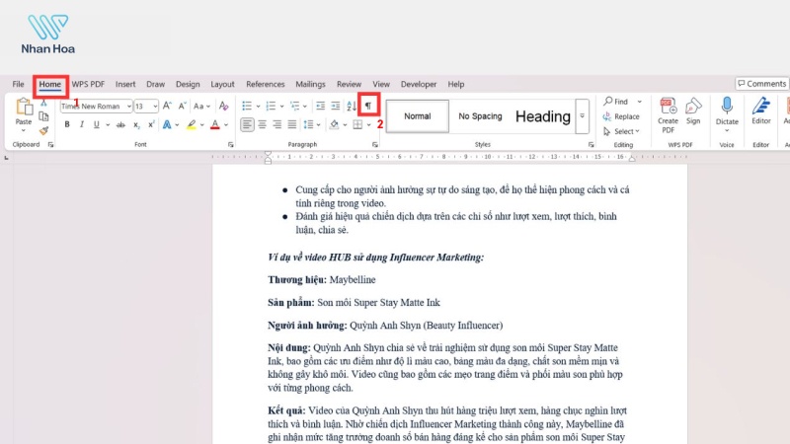Align text to the right
The width and height of the screenshot is (790, 444).
tap(277, 124)
